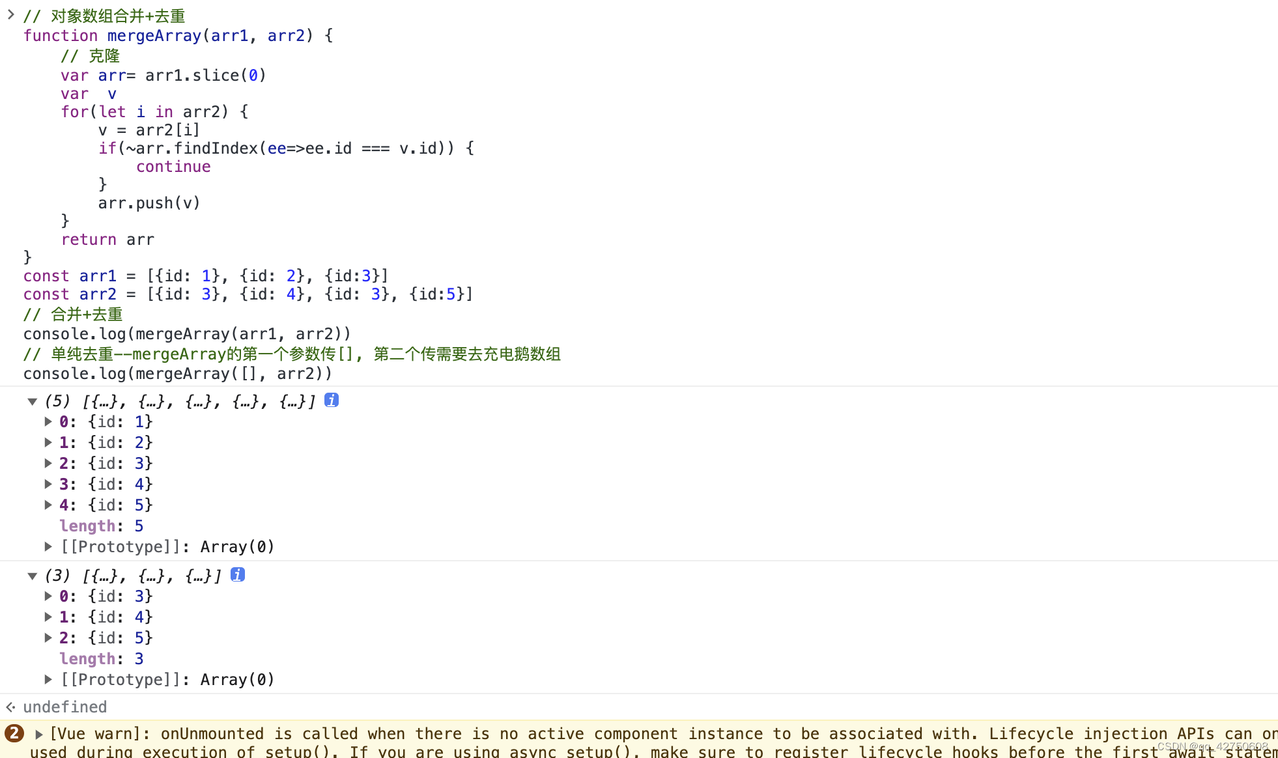Click the '// 合并+去重' comment line

[73, 315]
